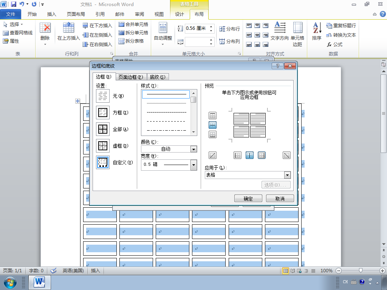Click Merge Cells (合并单元格) button

[133, 25]
